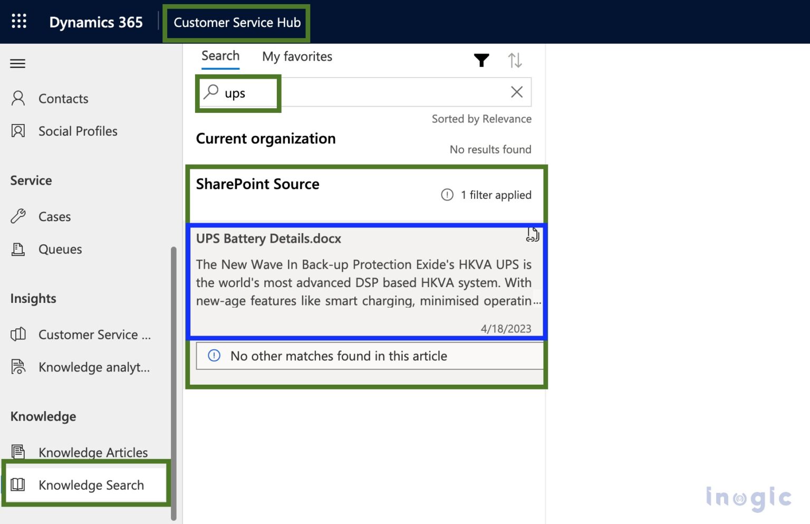Viewport: 810px width, 524px height.
Task: Select the Search tab
Action: pos(220,55)
